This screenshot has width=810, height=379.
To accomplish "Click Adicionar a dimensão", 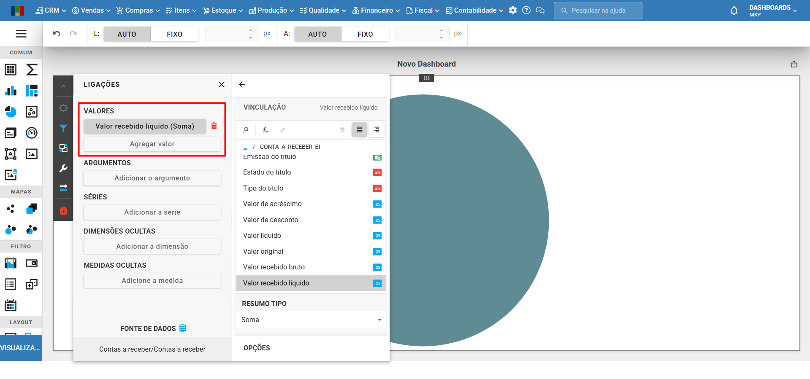I will coord(152,246).
